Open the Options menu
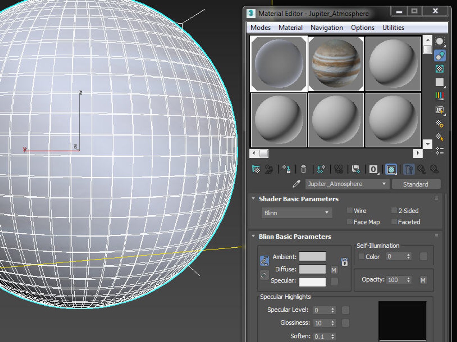 (x=363, y=28)
